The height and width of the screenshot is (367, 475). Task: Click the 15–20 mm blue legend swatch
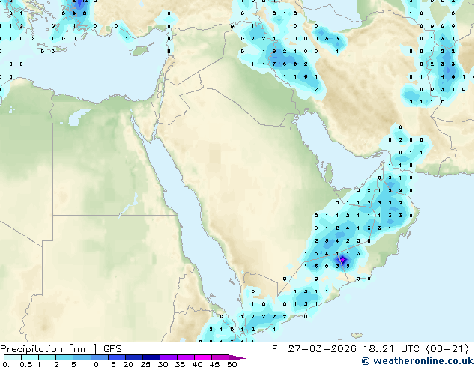pyautogui.click(x=117, y=357)
